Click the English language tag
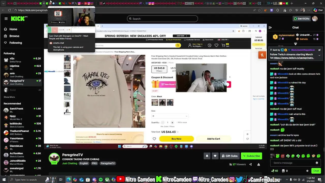Screen dimensions: 325x183 click(x=84, y=163)
